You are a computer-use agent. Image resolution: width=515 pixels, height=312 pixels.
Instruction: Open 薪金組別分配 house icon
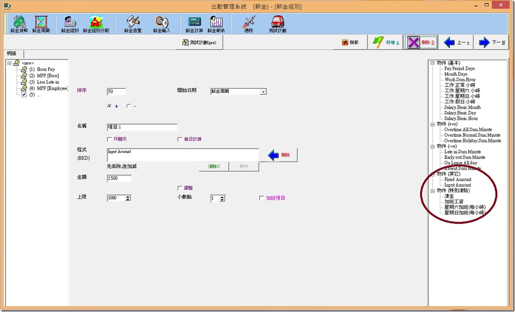[x=96, y=24]
